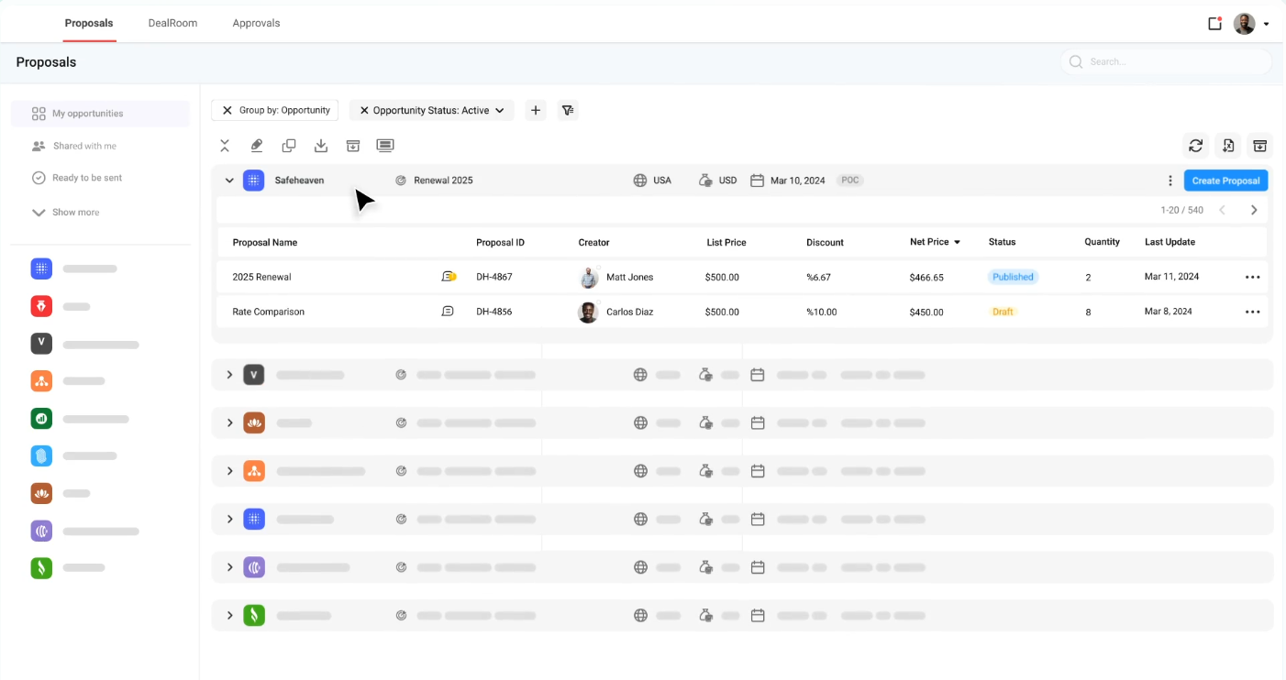Expand the purple logo opportunity group
Image resolution: width=1286 pixels, height=680 pixels.
(x=229, y=567)
